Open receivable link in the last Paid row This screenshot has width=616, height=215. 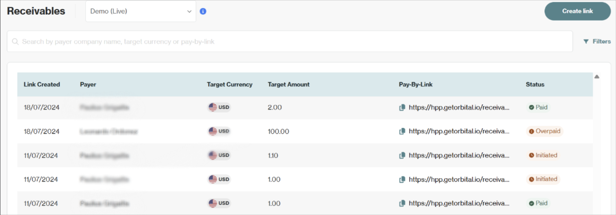click(x=459, y=203)
